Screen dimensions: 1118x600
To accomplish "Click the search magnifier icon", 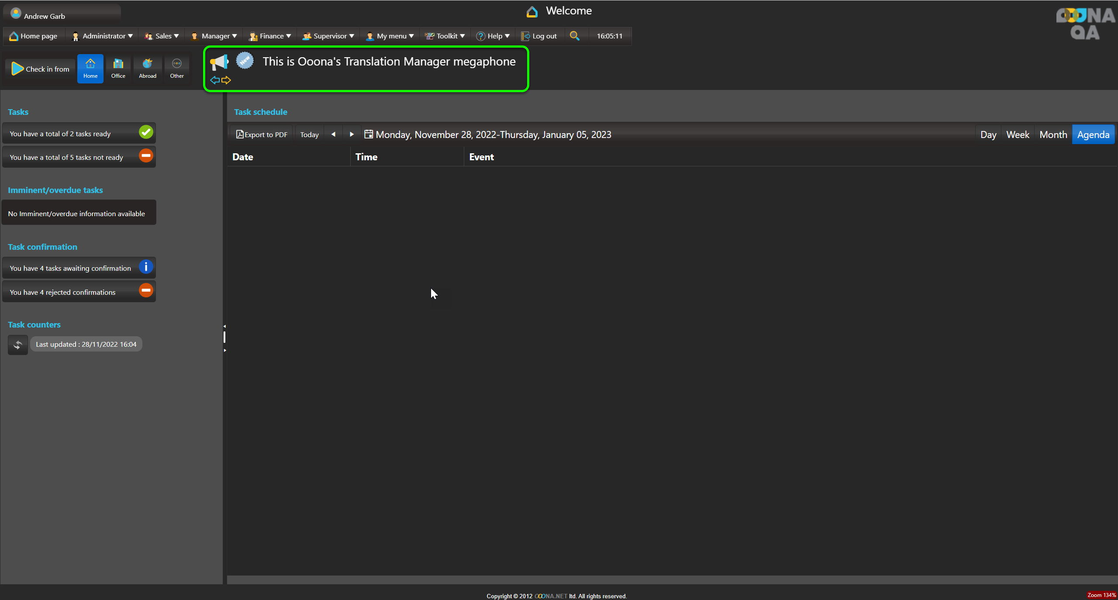I will pos(575,36).
